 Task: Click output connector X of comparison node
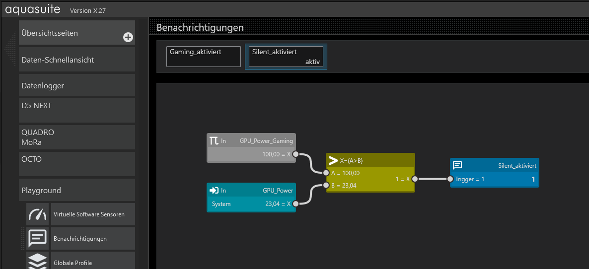(x=415, y=179)
